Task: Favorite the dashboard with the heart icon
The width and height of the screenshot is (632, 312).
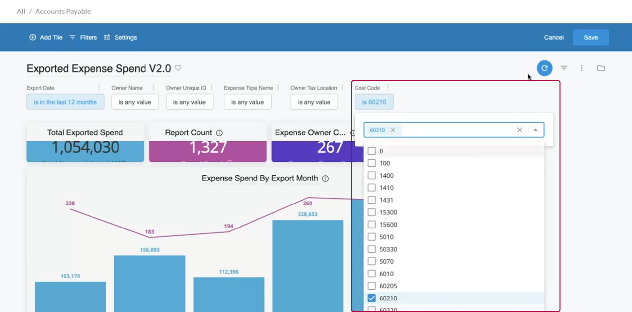Action: tap(178, 68)
